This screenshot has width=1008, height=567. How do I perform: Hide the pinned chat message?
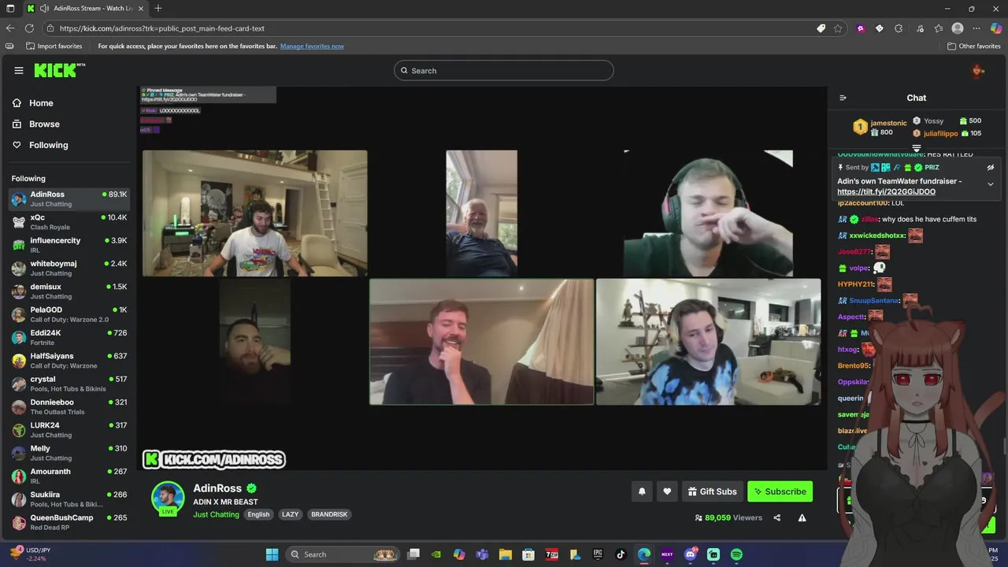(x=991, y=168)
